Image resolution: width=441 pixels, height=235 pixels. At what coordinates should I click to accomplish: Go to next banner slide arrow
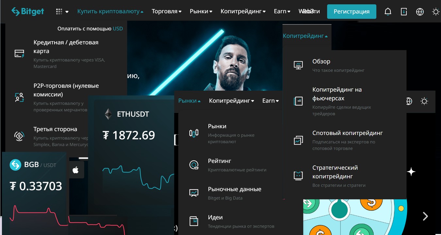[425, 216]
